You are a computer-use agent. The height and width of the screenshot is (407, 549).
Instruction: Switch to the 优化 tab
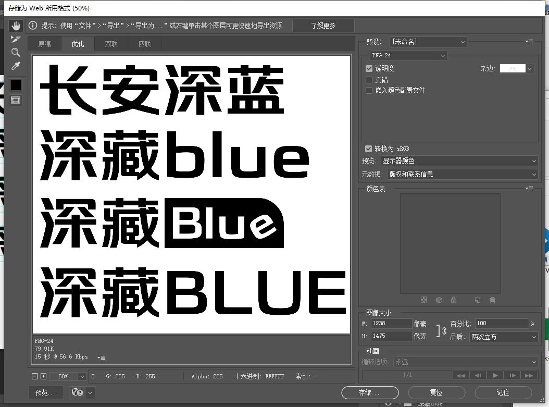point(78,44)
